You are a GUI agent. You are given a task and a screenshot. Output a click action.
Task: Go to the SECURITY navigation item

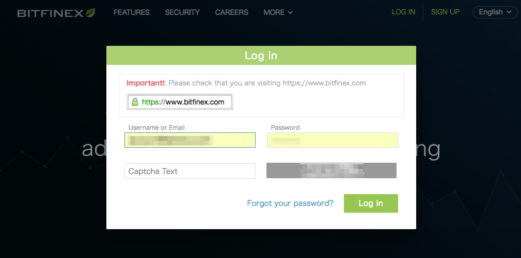coord(182,12)
